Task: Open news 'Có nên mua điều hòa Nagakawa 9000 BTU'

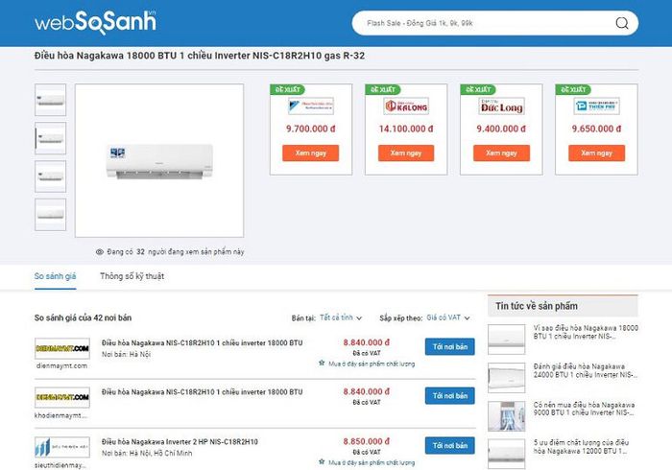Action: (x=585, y=409)
